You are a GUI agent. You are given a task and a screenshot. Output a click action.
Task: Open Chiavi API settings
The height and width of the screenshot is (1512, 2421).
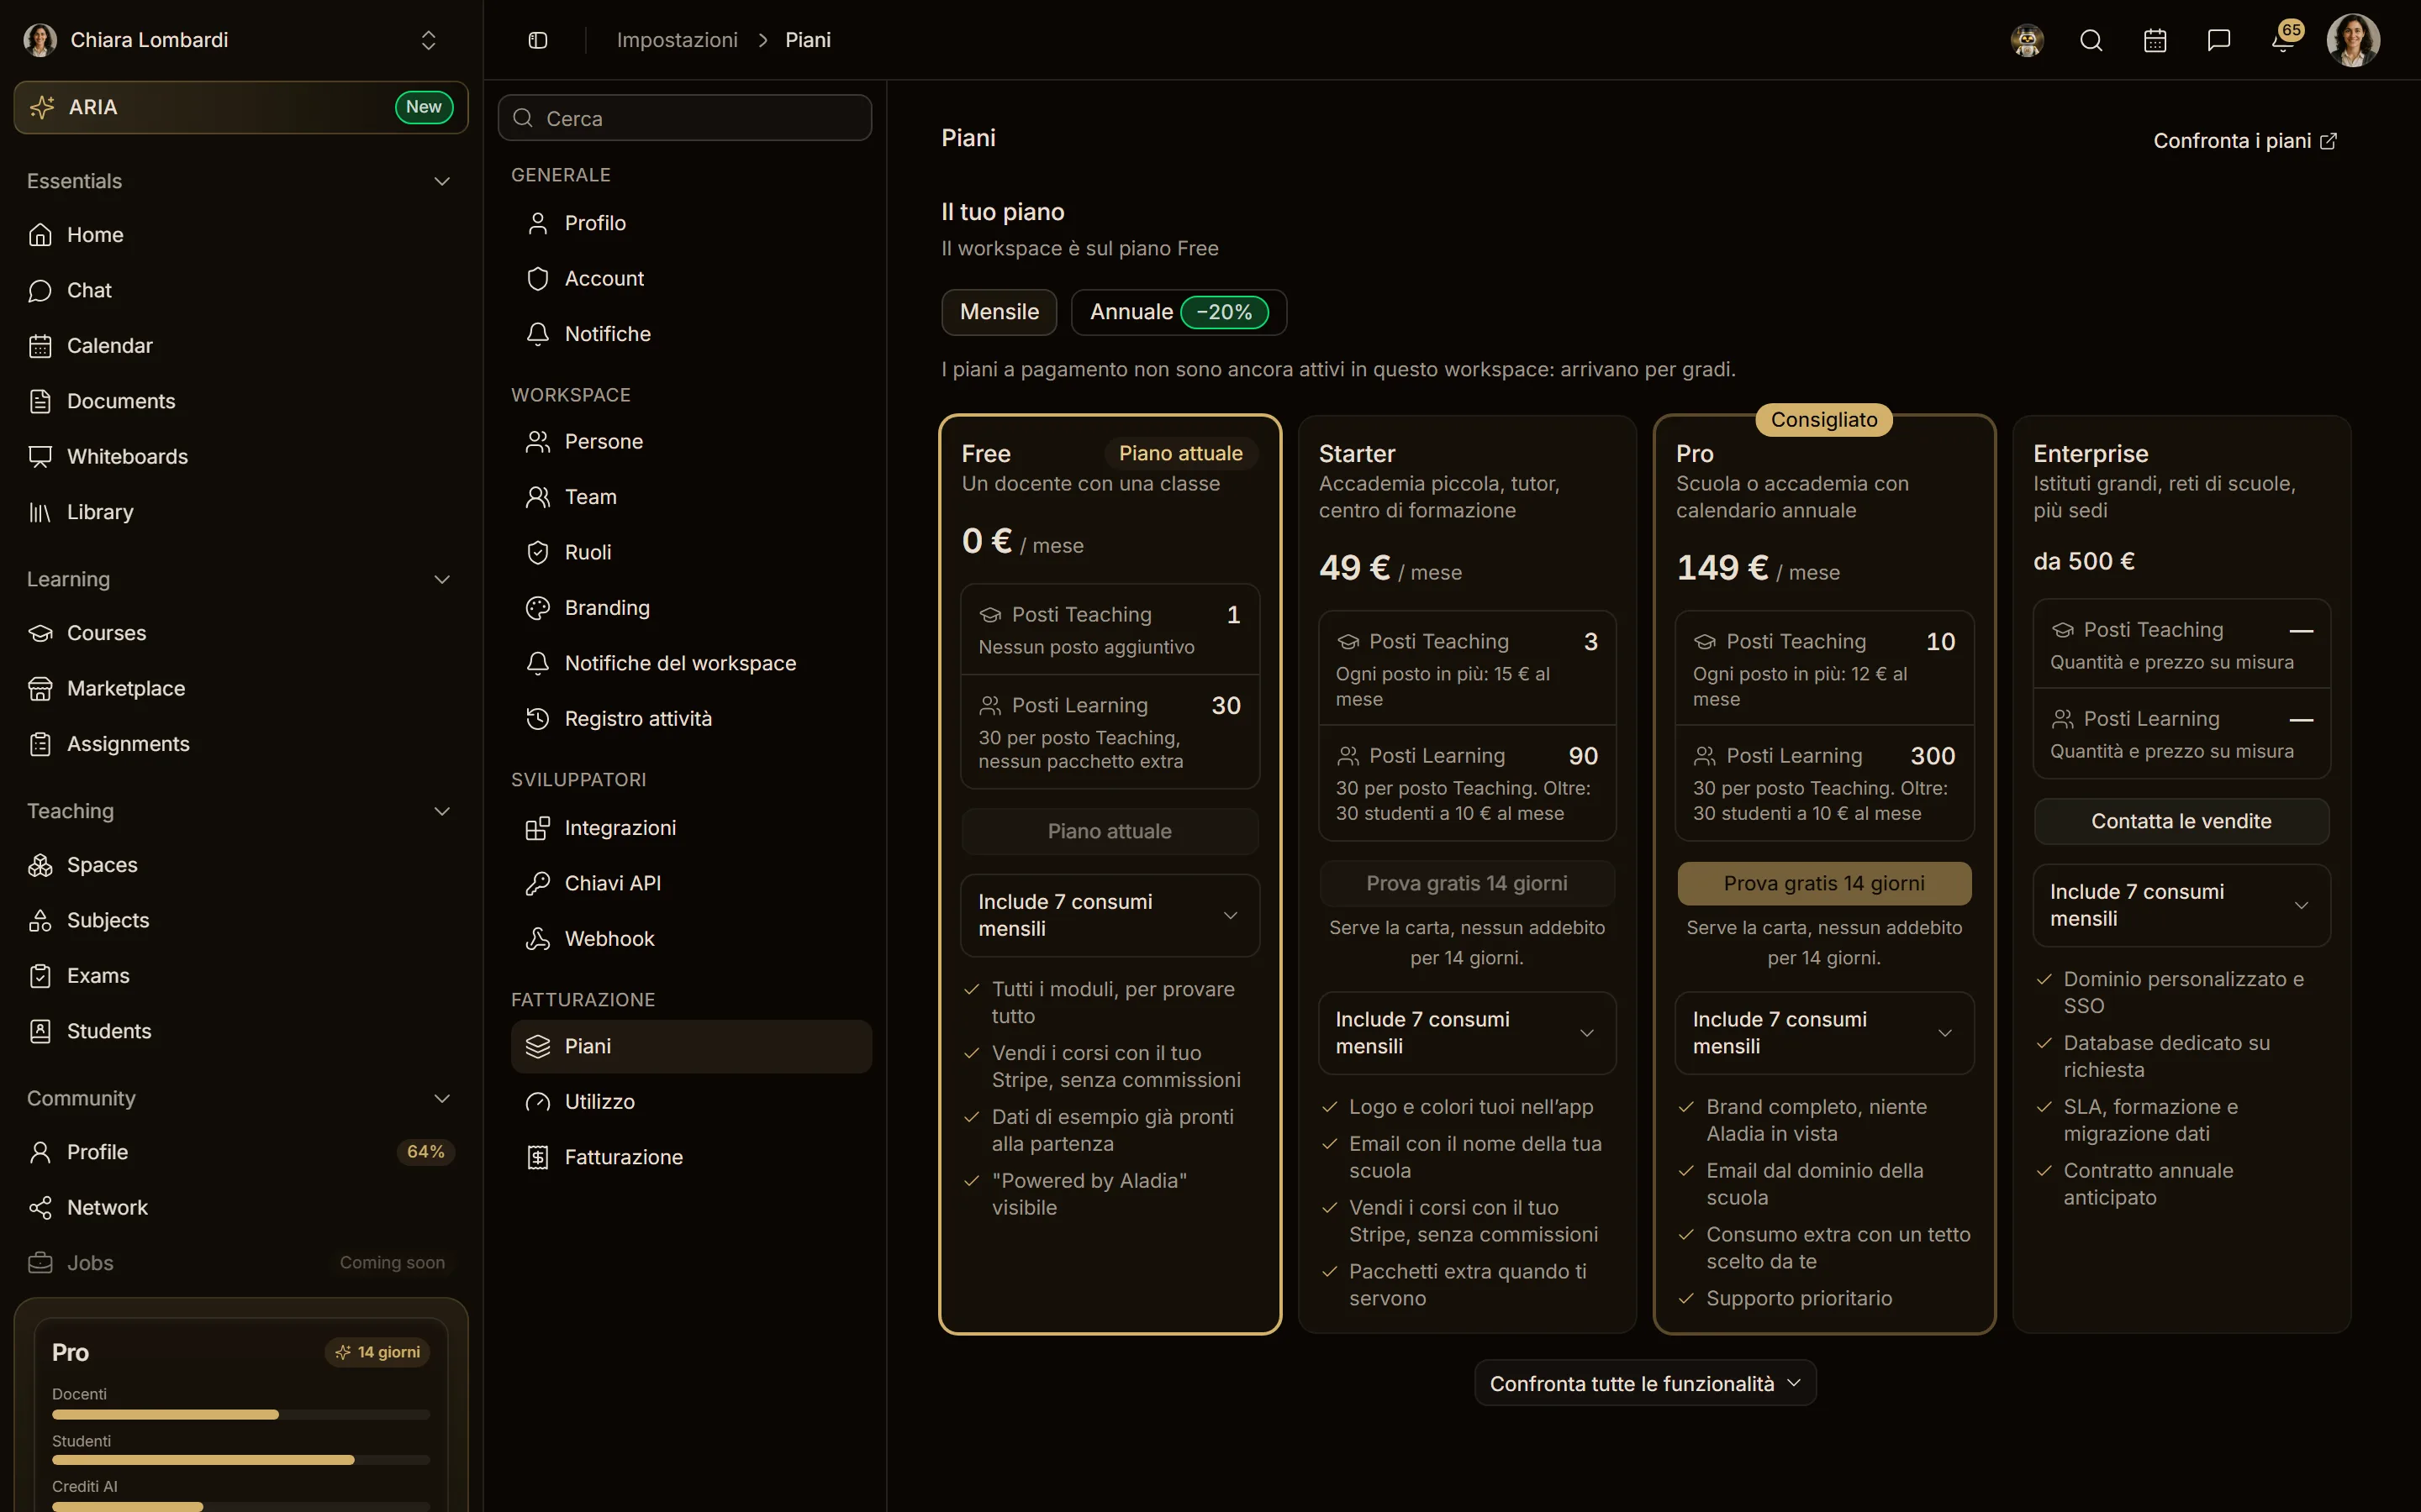point(691,883)
